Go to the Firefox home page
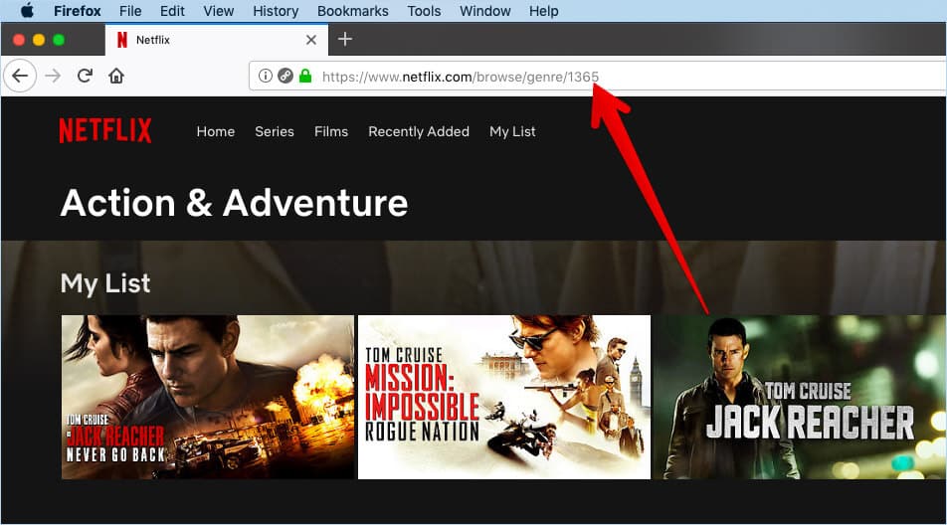The width and height of the screenshot is (947, 525). coord(116,76)
